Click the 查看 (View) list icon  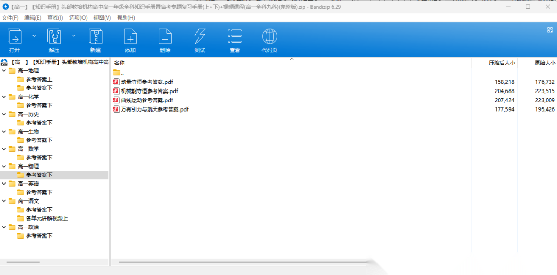tap(235, 37)
